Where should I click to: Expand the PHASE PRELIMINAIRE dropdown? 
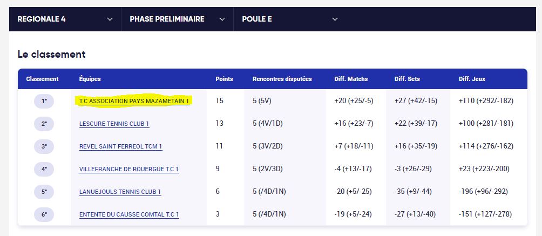(x=177, y=19)
